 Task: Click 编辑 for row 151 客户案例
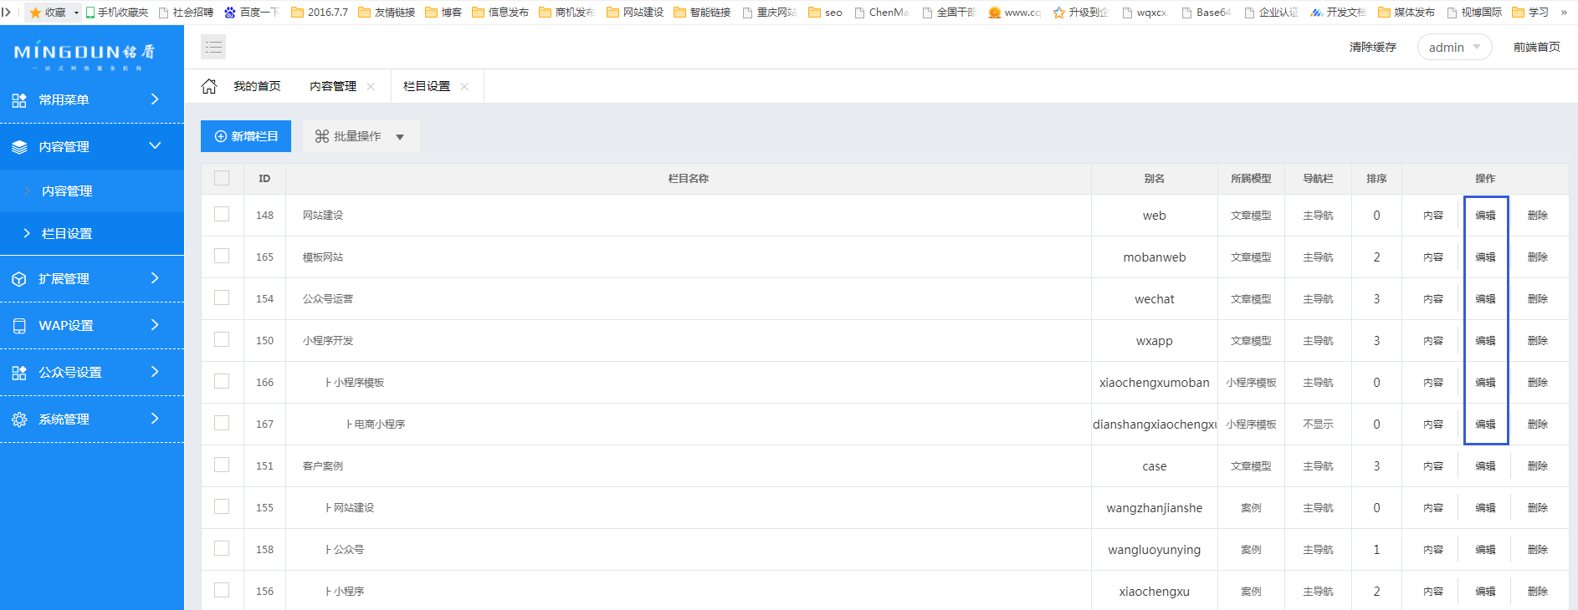[1485, 466]
